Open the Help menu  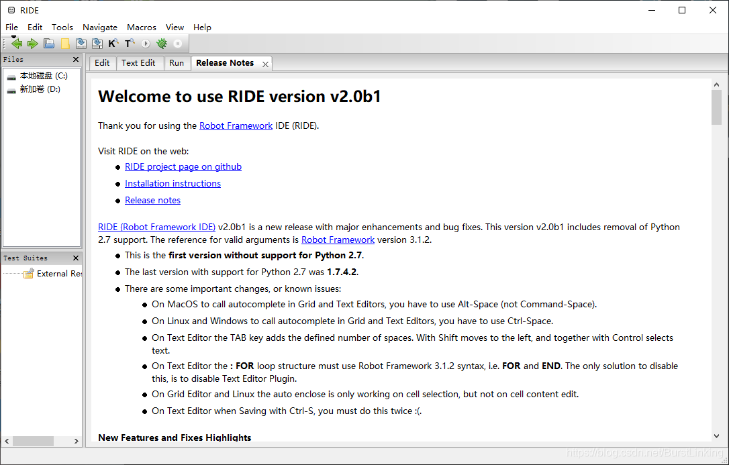click(x=202, y=28)
